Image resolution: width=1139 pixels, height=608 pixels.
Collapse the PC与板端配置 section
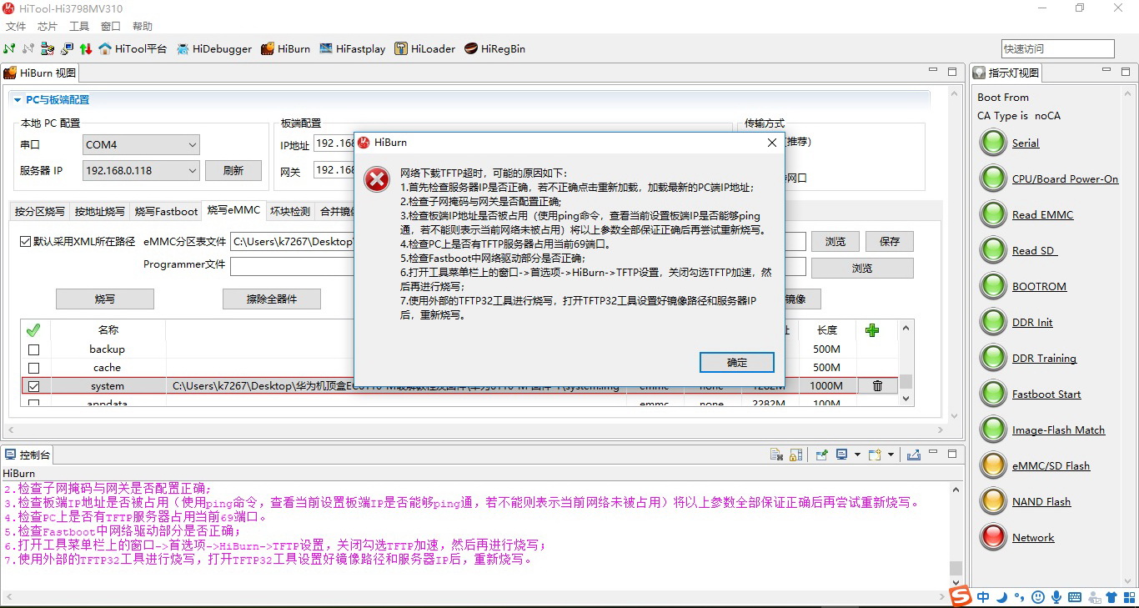tap(18, 100)
